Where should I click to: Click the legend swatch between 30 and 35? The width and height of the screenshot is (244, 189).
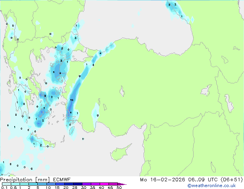coord(86,184)
